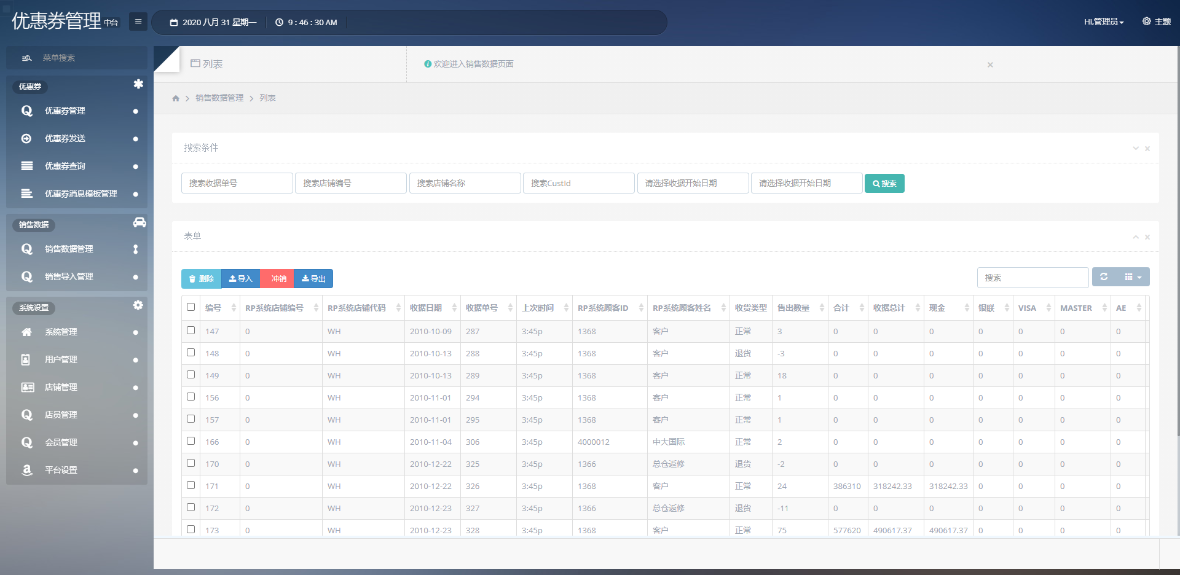Click the gear icon beside 系统设置

pyautogui.click(x=138, y=305)
